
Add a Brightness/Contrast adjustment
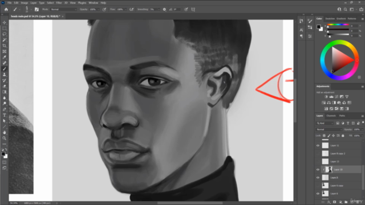point(326,97)
